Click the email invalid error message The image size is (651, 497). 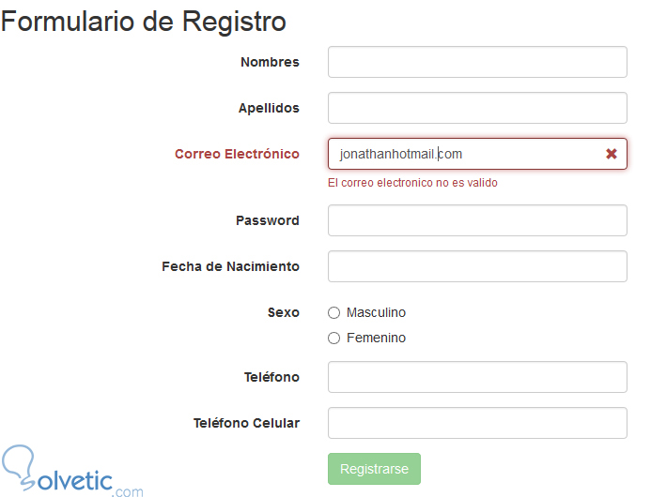(x=412, y=183)
